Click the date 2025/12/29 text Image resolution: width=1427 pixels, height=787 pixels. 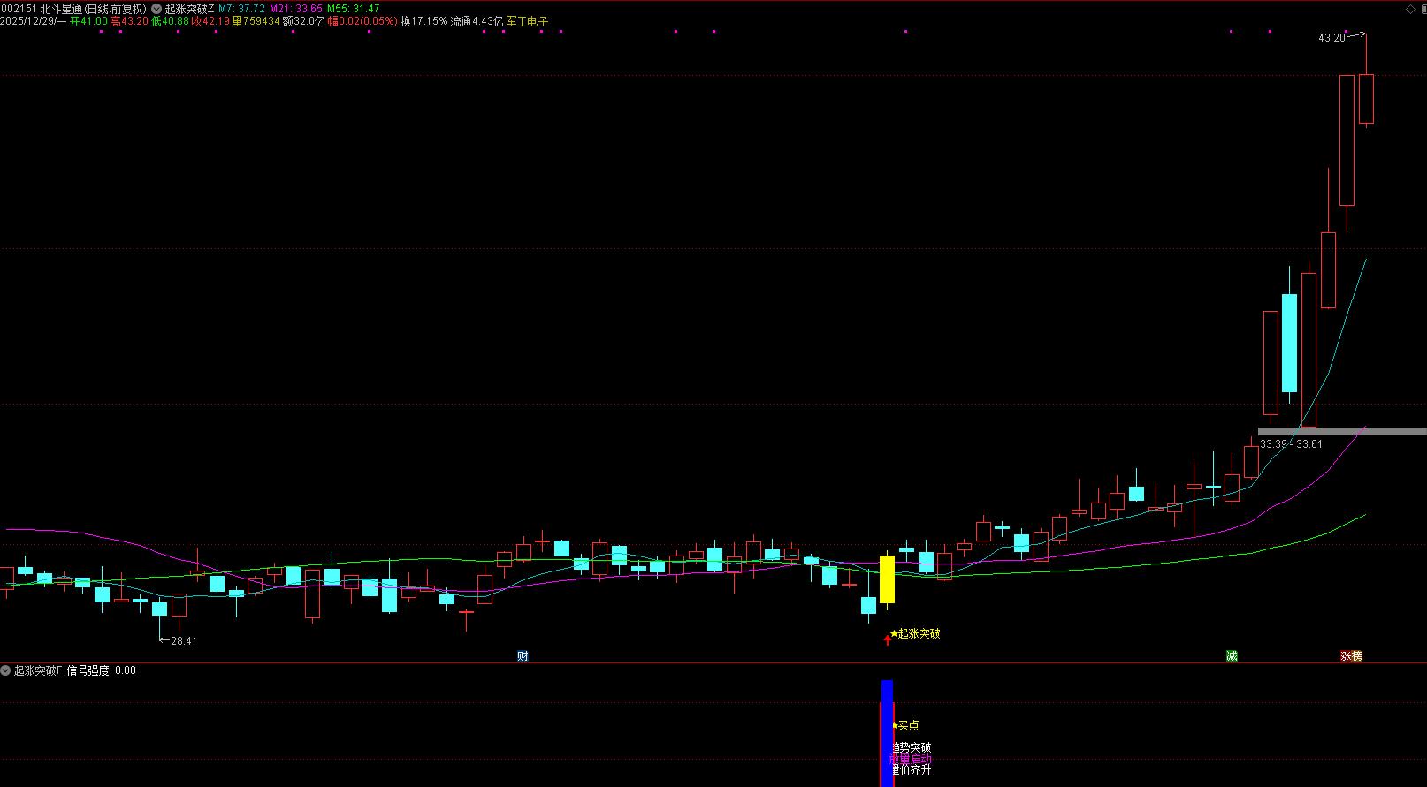28,21
